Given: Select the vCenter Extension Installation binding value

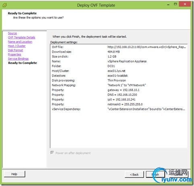Looking at the screenshot, I should (147, 109).
